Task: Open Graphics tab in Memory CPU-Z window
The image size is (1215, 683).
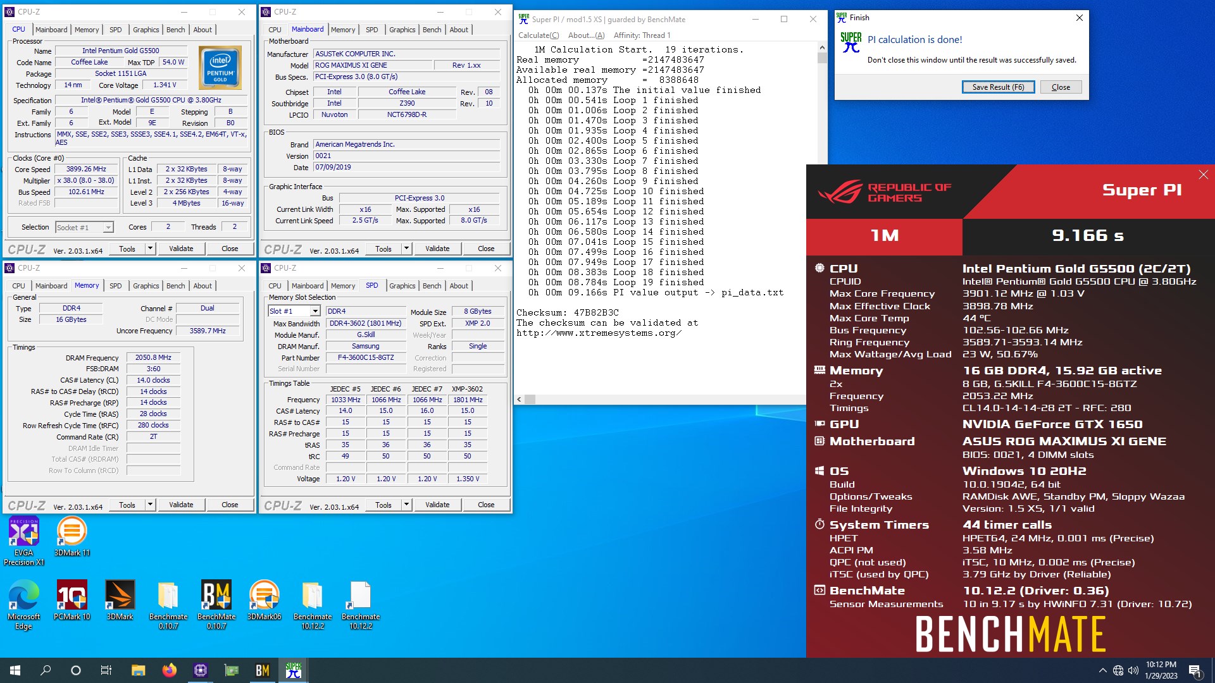Action: 146,286
